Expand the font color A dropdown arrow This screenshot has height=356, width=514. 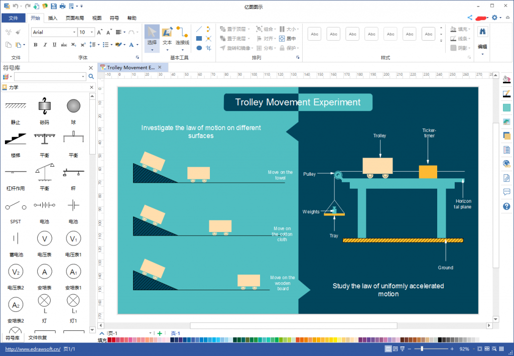(138, 45)
